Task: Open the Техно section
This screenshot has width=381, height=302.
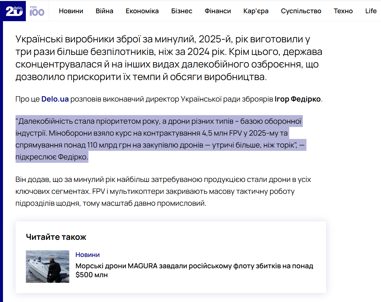Action: (x=343, y=11)
